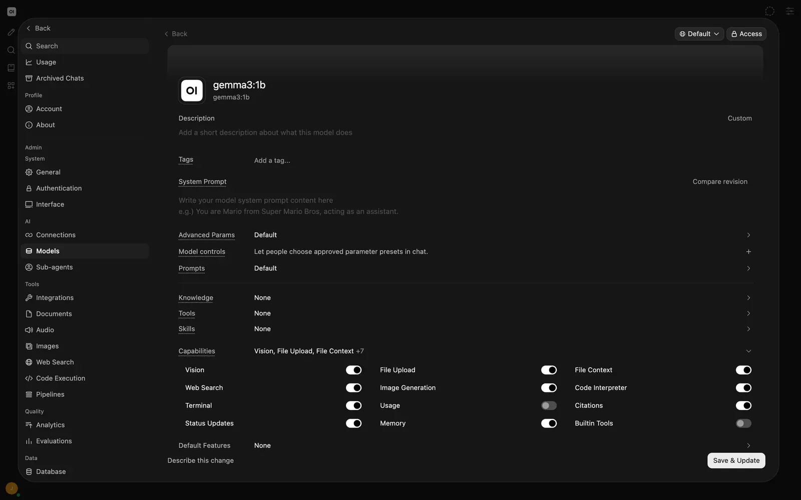This screenshot has height=500, width=801.
Task: Open Archived Chats
Action: pyautogui.click(x=85, y=78)
